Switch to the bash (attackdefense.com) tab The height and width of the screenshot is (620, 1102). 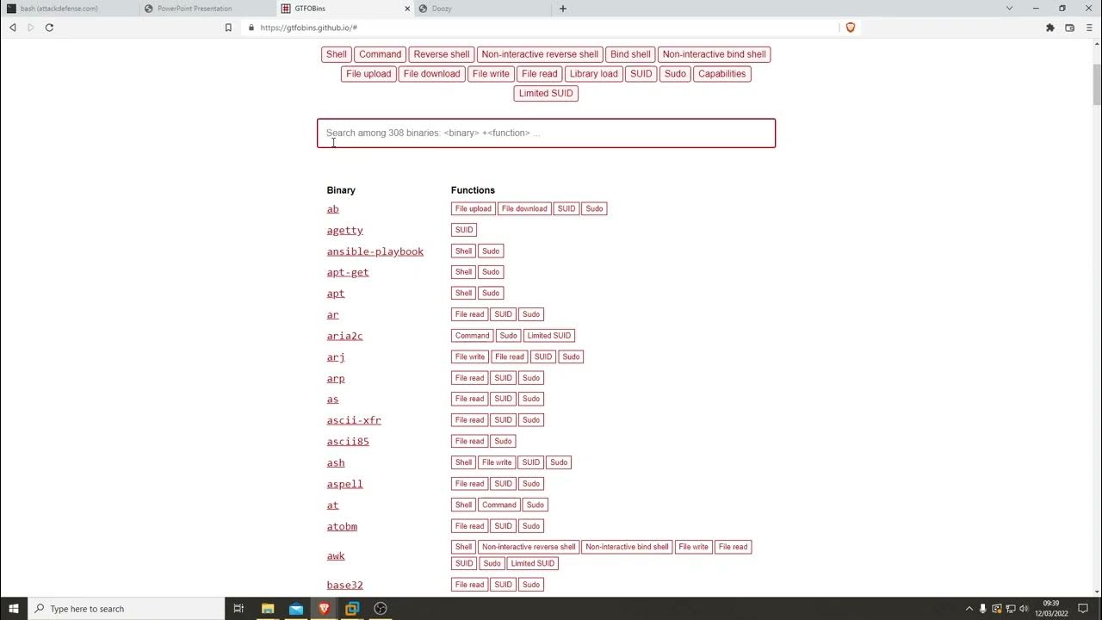tap(69, 9)
